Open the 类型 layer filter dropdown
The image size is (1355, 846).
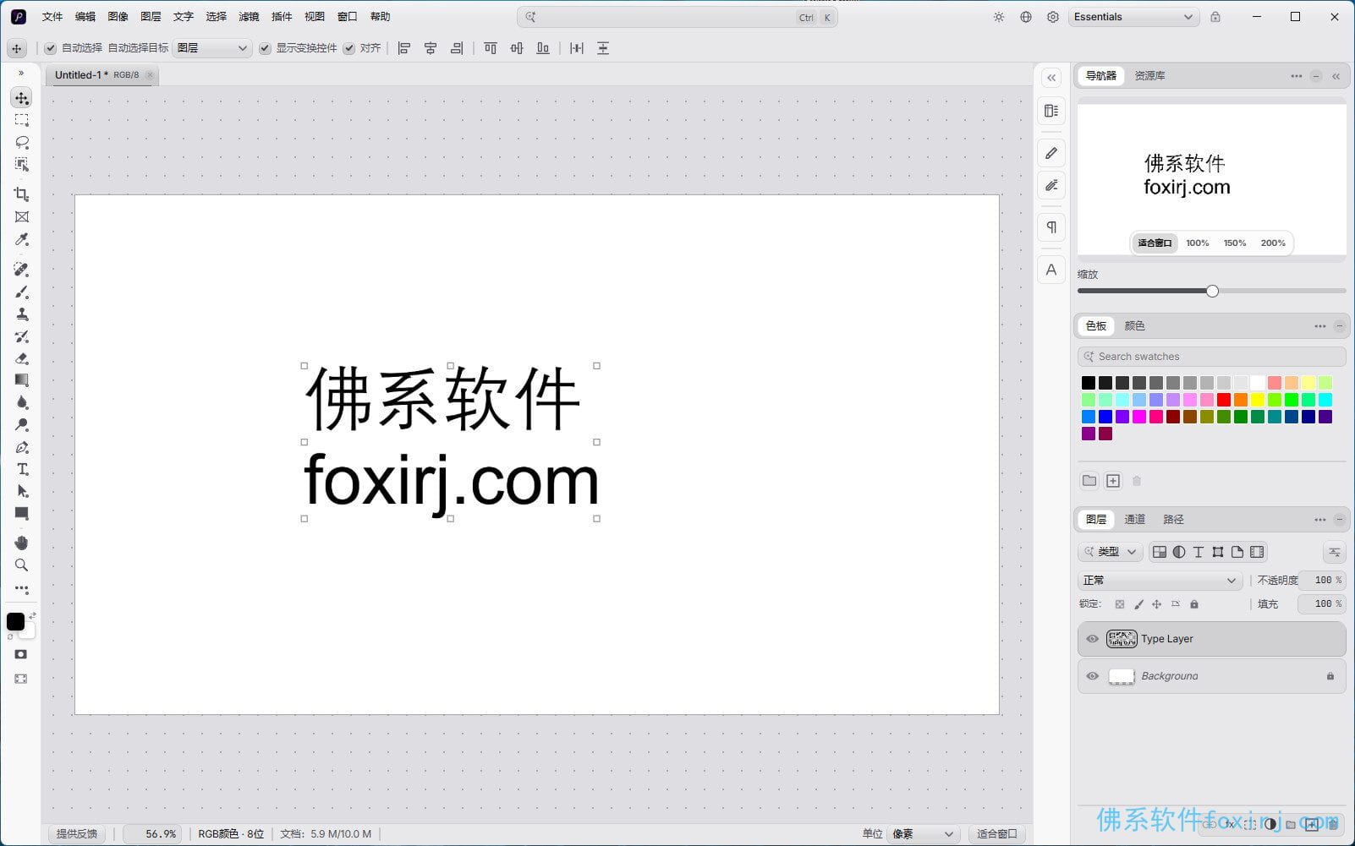pyautogui.click(x=1111, y=552)
